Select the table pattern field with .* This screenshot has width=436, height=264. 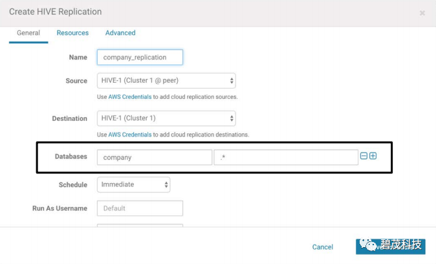[x=285, y=157]
